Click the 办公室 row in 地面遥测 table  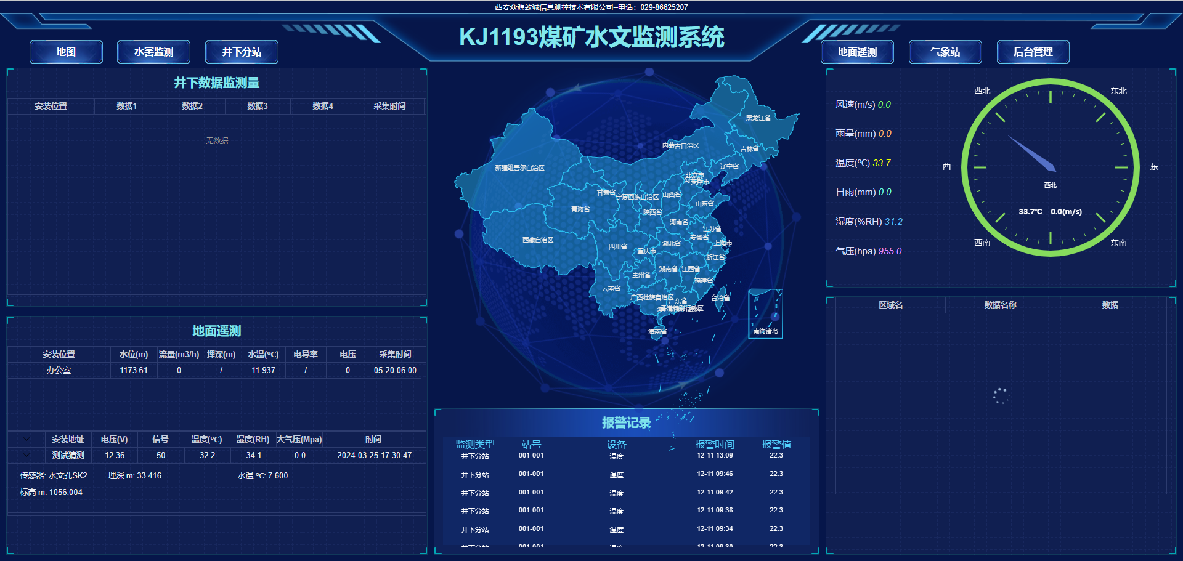point(59,371)
